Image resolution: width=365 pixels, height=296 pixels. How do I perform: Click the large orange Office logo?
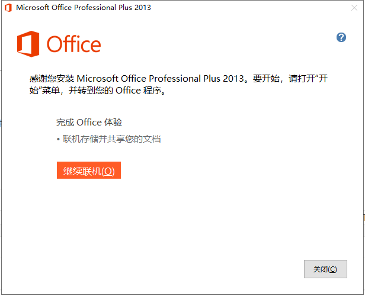(x=59, y=44)
